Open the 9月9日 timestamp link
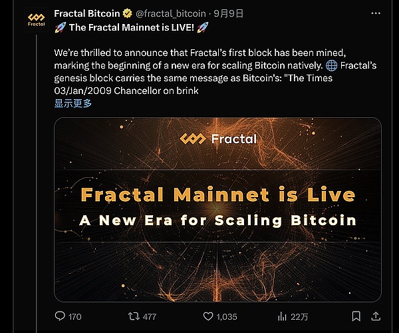This screenshot has width=399, height=333. pos(229,13)
